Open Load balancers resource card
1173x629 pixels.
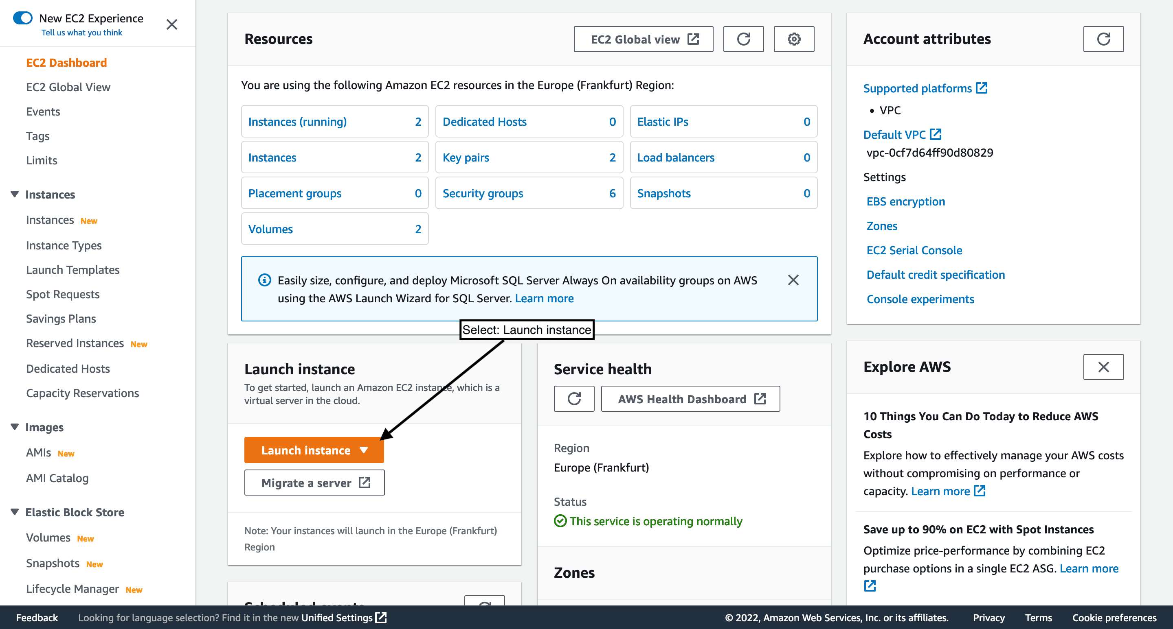coord(724,157)
